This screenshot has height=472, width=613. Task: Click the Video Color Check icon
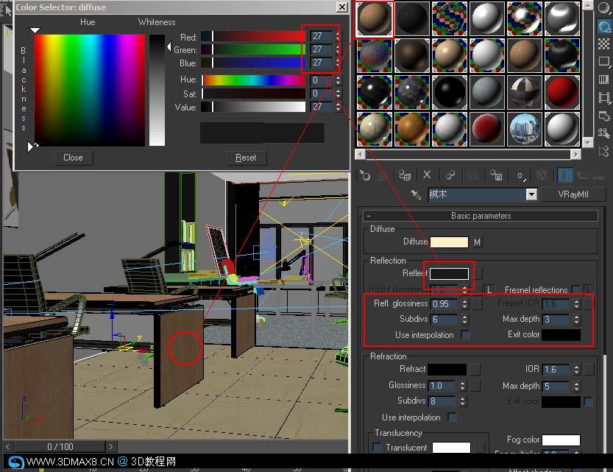[x=604, y=80]
